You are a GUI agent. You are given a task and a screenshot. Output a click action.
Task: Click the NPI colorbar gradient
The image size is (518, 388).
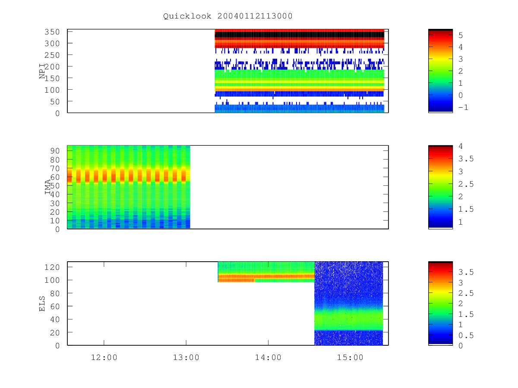(440, 71)
